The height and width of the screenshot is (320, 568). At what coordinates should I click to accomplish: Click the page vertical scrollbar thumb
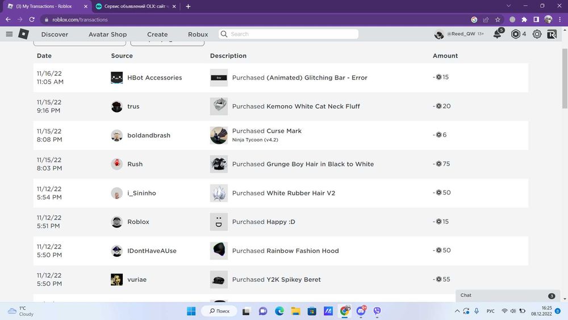click(565, 78)
